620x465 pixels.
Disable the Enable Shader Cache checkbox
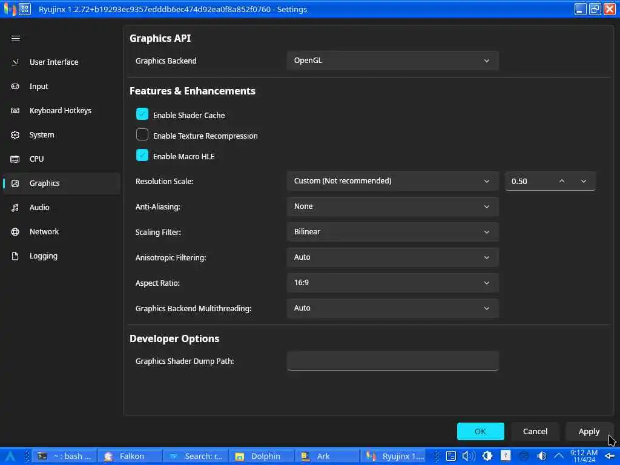click(142, 114)
